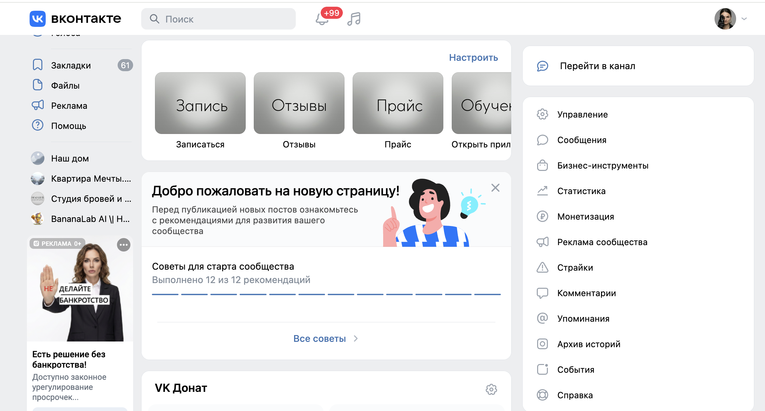Click the Упоминания at-sign icon
The width and height of the screenshot is (765, 411).
[x=542, y=318]
